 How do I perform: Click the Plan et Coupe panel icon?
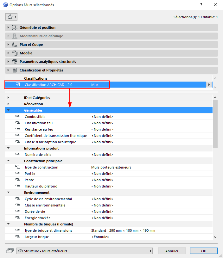point(15,45)
